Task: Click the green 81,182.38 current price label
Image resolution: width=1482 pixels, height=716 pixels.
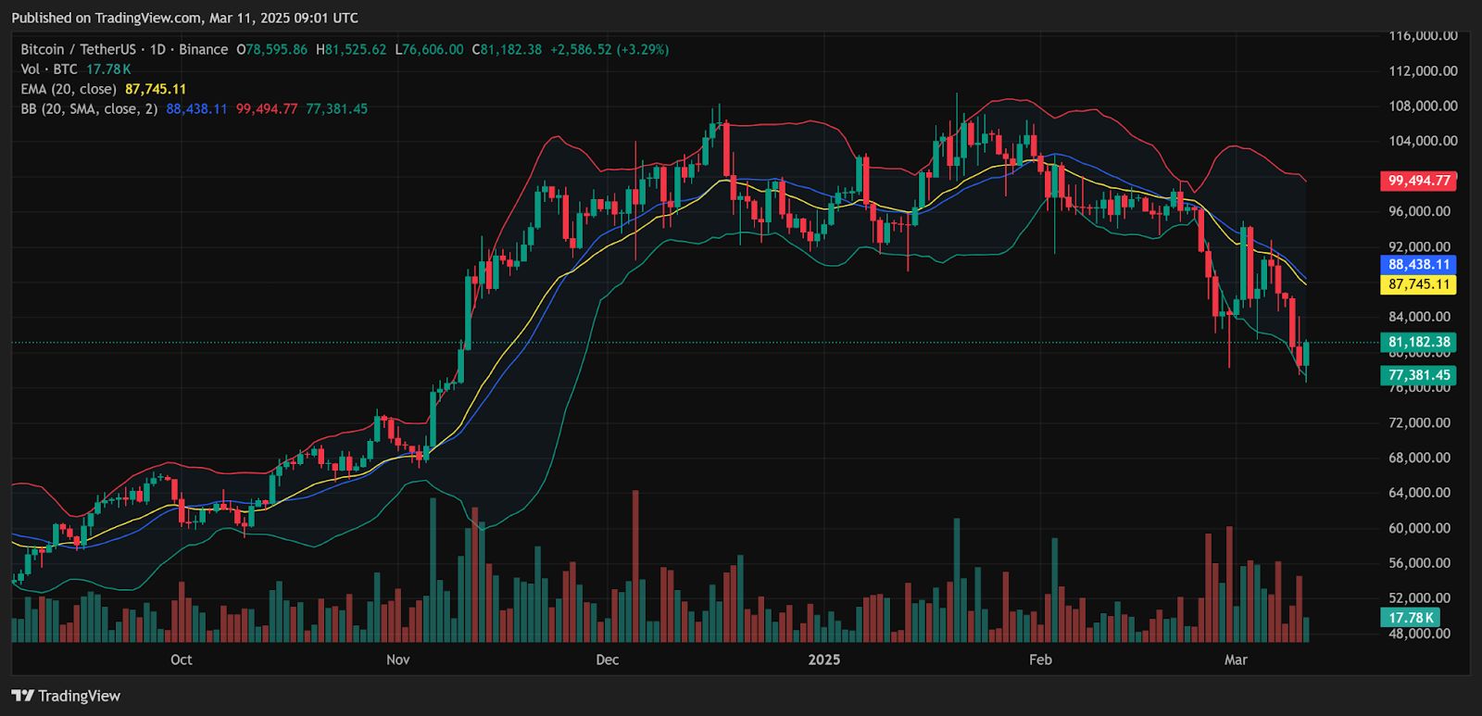Action: 1418,342
